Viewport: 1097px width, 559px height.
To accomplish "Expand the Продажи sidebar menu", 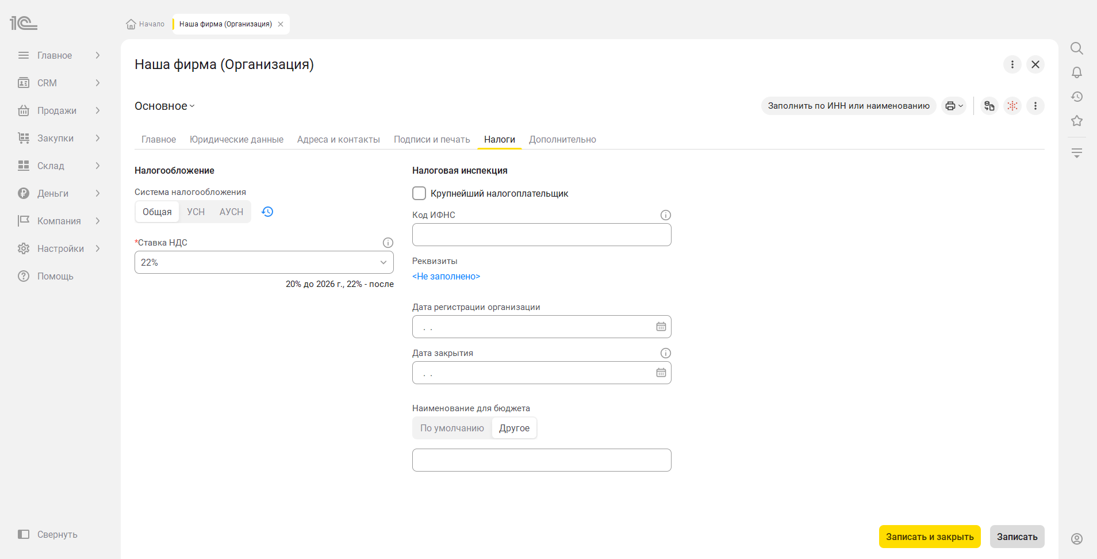I will click(x=59, y=110).
